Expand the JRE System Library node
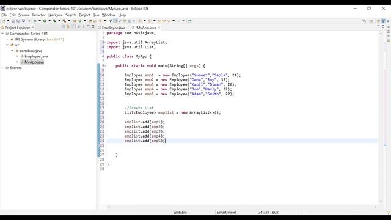Screen dimensions: 391x220 (x=7, y=39)
